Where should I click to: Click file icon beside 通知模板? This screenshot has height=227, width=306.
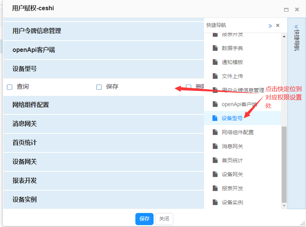pyautogui.click(x=215, y=62)
